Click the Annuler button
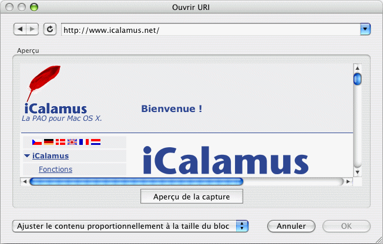The height and width of the screenshot is (244, 383). click(x=291, y=226)
